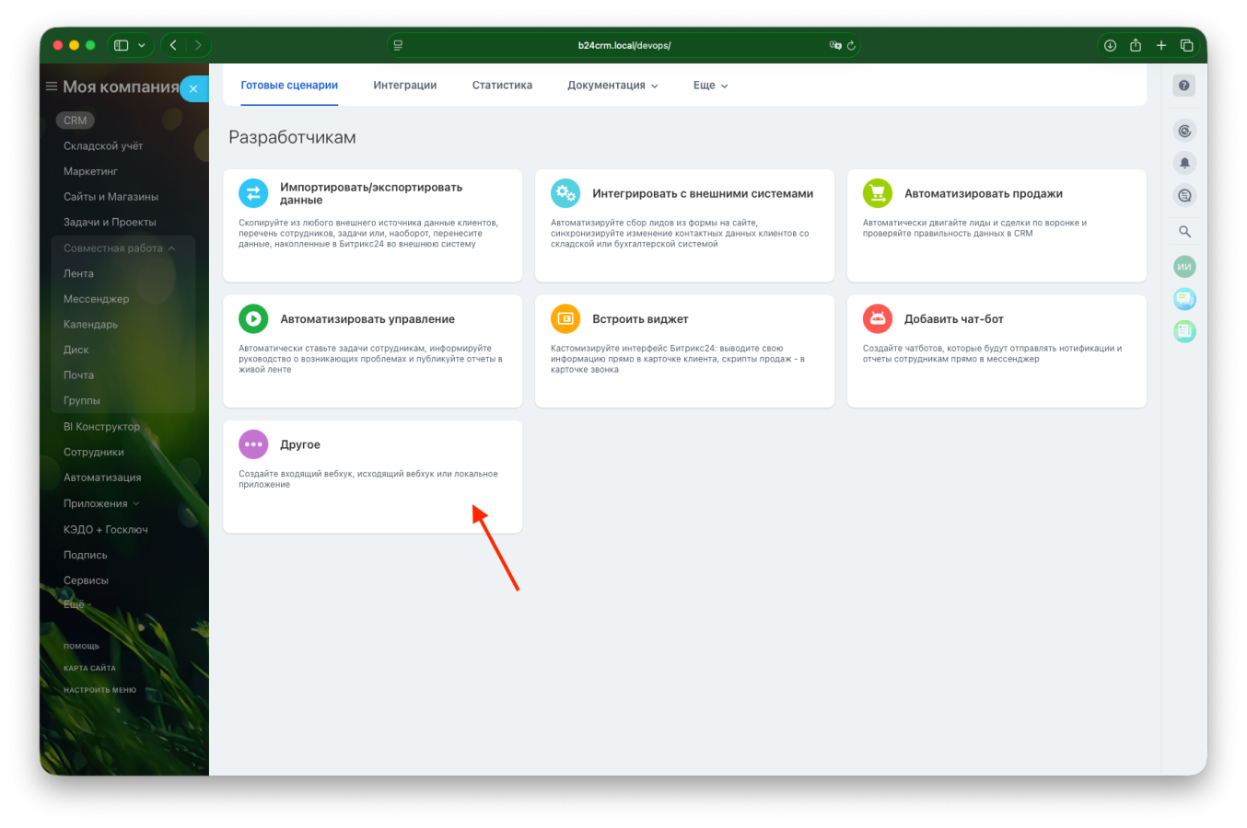Click the purple three-dots Другое icon
The height and width of the screenshot is (828, 1247).
point(253,444)
